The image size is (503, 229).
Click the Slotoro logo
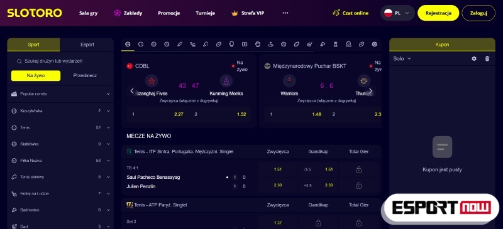tap(35, 13)
